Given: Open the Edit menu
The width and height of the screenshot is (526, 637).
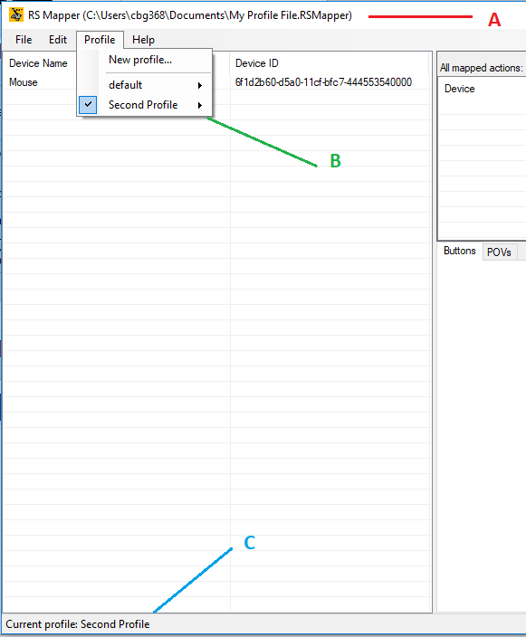Looking at the screenshot, I should [58, 40].
